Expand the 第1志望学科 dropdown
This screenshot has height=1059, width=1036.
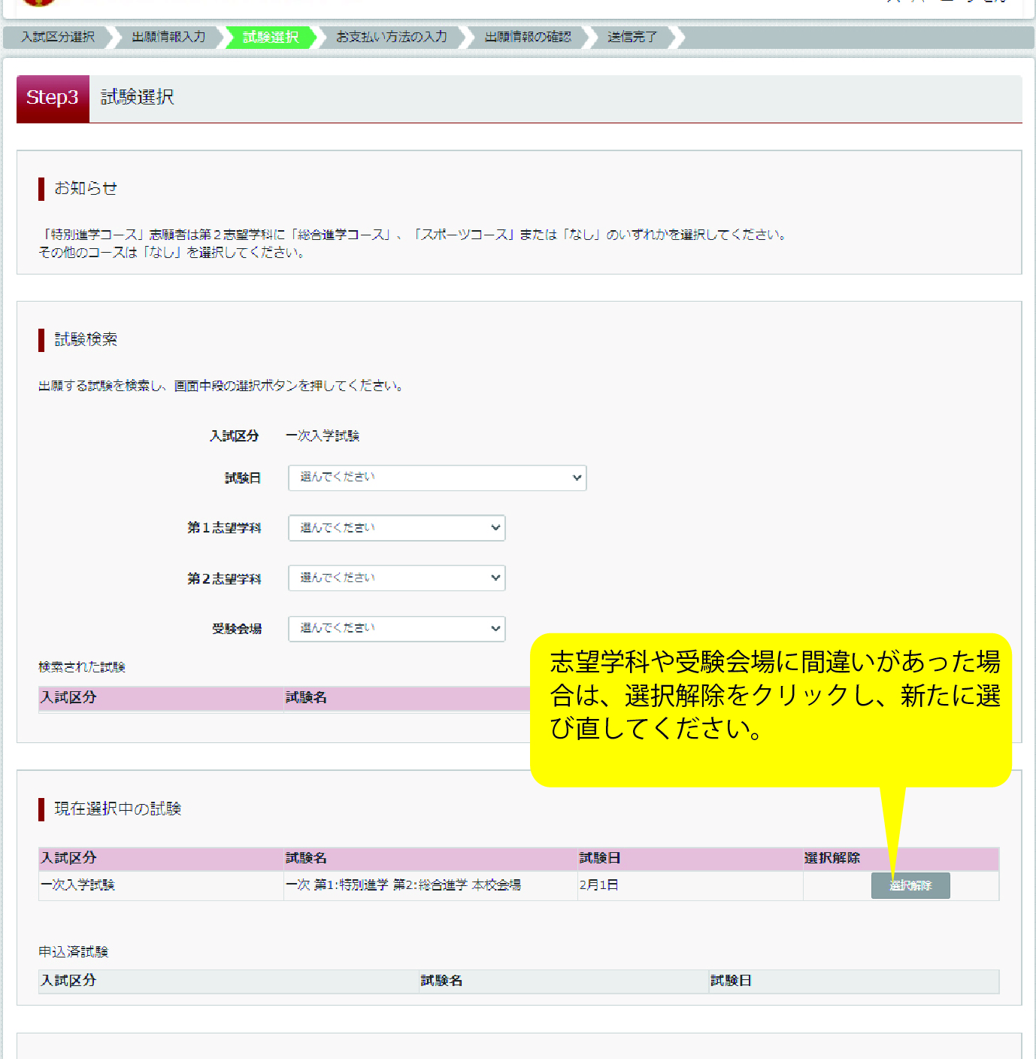396,528
